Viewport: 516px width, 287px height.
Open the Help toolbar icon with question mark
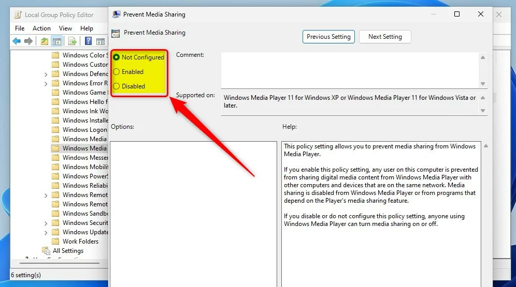pos(88,41)
